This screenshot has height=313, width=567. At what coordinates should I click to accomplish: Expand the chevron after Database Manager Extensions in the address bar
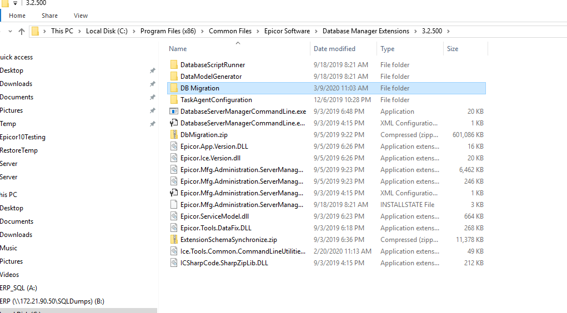[415, 32]
